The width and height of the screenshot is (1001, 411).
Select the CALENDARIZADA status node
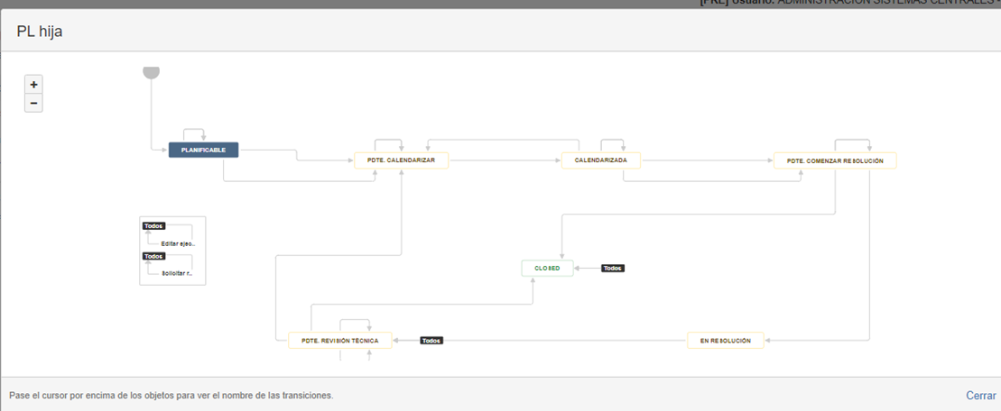click(x=601, y=160)
